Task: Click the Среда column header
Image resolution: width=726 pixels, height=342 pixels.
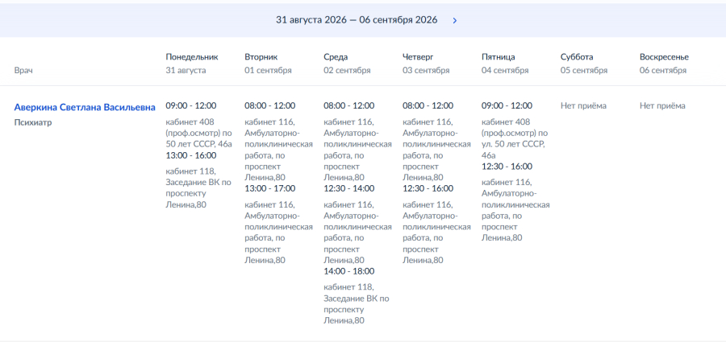Action: [x=336, y=57]
